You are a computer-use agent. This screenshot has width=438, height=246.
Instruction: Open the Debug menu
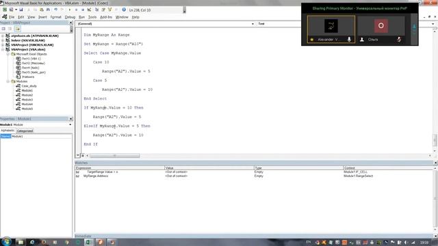(x=70, y=17)
